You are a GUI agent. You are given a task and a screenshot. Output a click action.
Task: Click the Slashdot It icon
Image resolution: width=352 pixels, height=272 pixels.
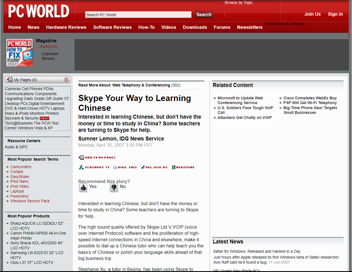(x=81, y=167)
